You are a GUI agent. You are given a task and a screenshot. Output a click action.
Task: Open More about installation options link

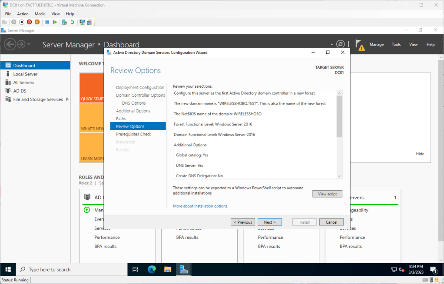[x=200, y=206]
